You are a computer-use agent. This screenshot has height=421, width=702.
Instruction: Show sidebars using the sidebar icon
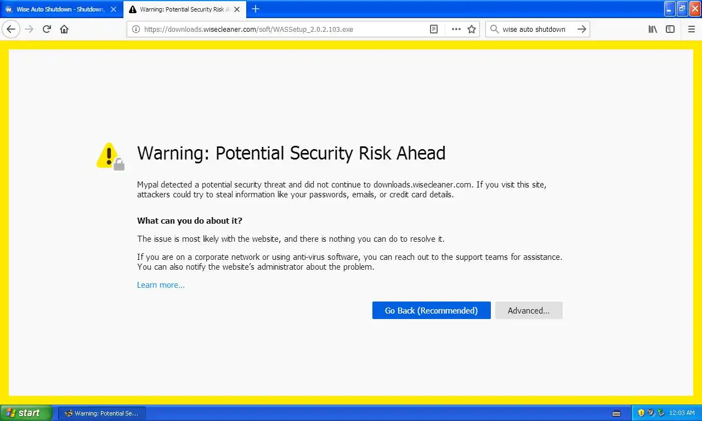tap(670, 29)
